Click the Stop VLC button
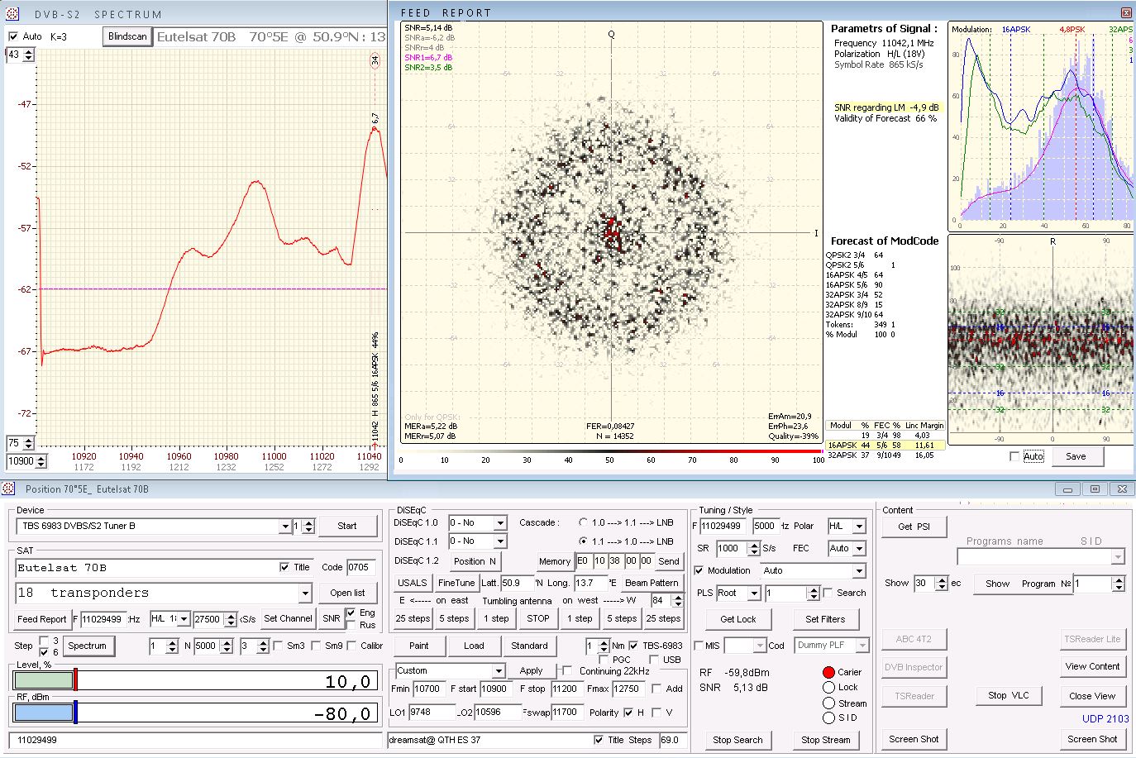1136x758 pixels. (1009, 695)
